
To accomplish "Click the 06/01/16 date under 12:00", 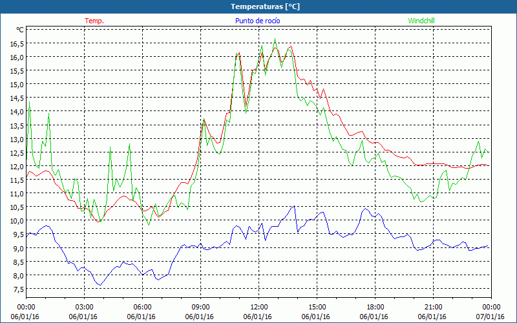I will [x=257, y=317].
